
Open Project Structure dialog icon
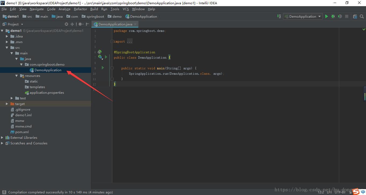point(355,16)
